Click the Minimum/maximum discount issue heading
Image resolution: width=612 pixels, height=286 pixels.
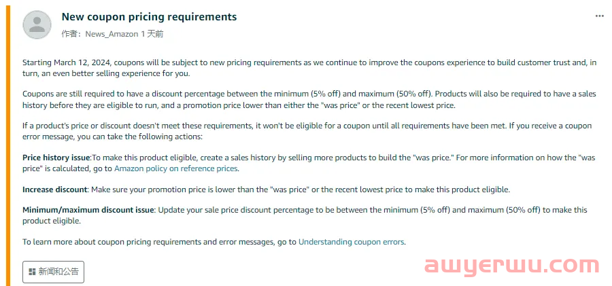click(88, 210)
